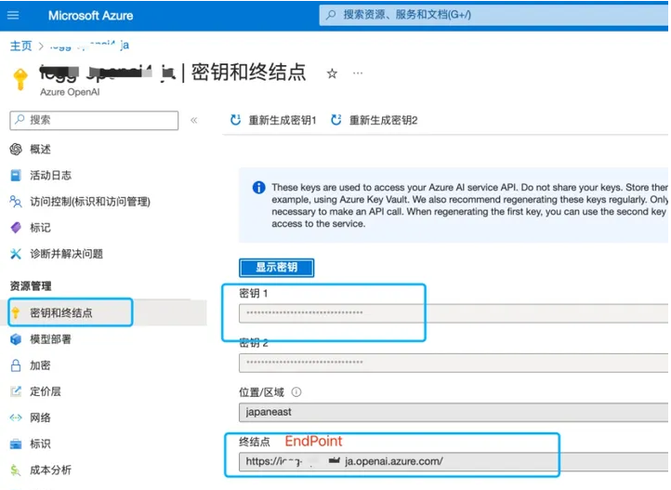Click the Azure OpenAI subtitle text
Screen dimensions: 671x490
70,92
